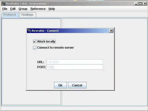Open the Reference menu
The width and height of the screenshot is (148, 111).
pyautogui.click(x=38, y=9)
